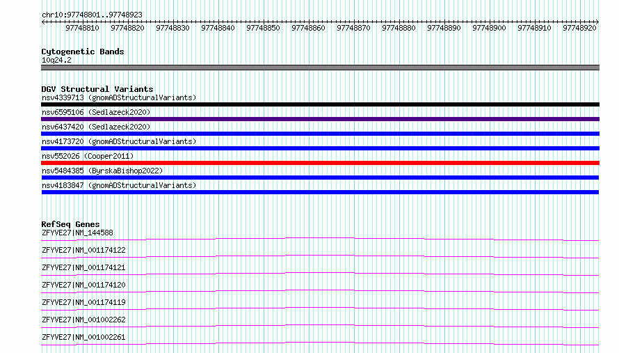Open transcript ZFYVE27|NM_001002262
This screenshot has height=353, width=619.
[x=83, y=320]
